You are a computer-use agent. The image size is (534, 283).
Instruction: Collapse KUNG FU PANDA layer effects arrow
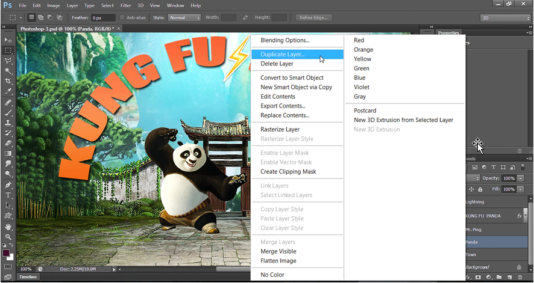point(526,216)
